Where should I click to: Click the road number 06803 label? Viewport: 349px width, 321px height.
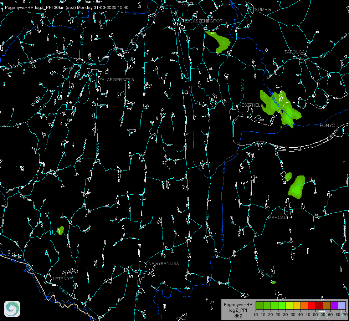pyautogui.click(x=267, y=275)
